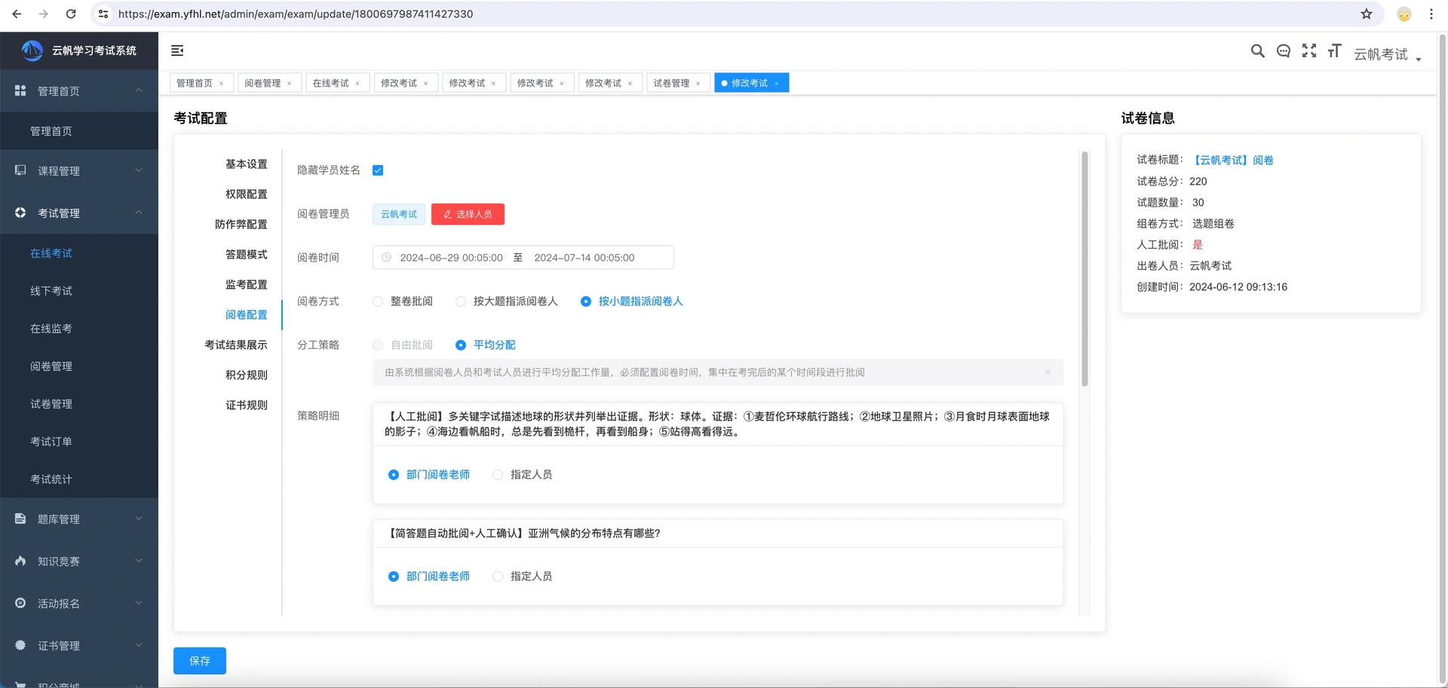Click the 阅卷时间 date range field
Image resolution: width=1448 pixels, height=688 pixels.
(x=523, y=258)
